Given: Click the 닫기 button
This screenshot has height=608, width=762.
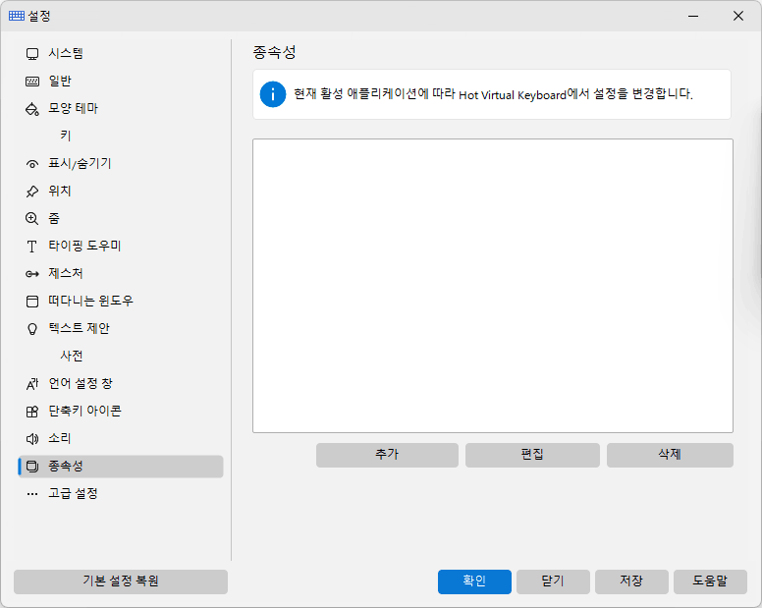Looking at the screenshot, I should (x=553, y=581).
